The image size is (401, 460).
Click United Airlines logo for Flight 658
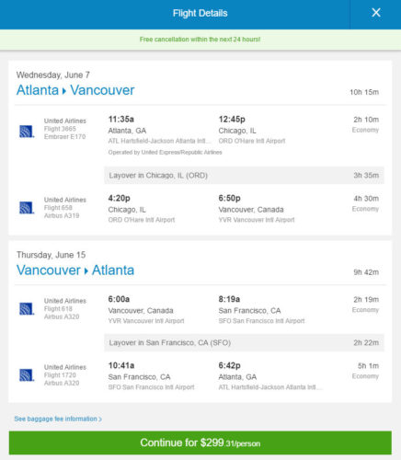point(27,208)
